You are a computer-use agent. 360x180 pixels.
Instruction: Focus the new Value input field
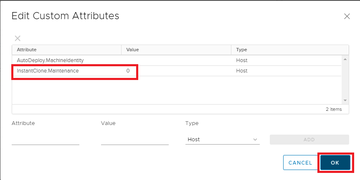tap(134, 140)
